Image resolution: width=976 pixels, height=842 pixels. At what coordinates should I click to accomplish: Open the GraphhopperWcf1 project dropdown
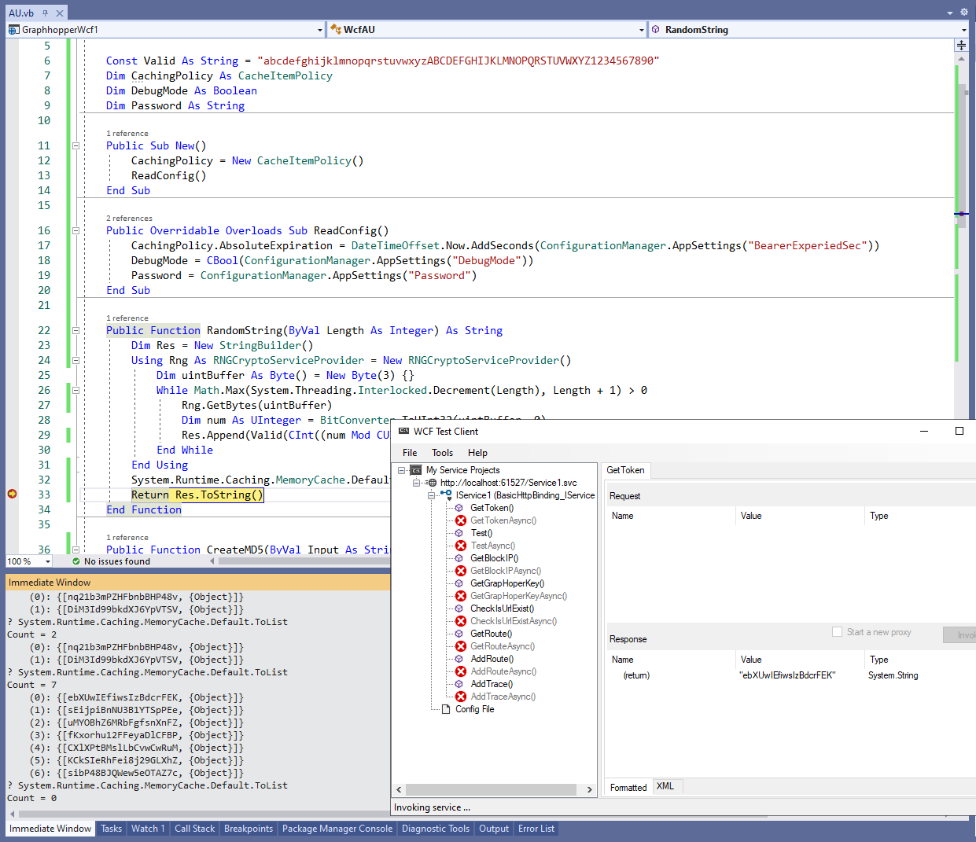[x=319, y=30]
